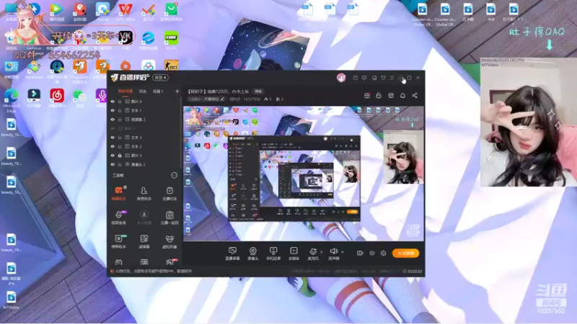Switch to the 场景 1 scene tab
The image size is (577, 324).
158,91
